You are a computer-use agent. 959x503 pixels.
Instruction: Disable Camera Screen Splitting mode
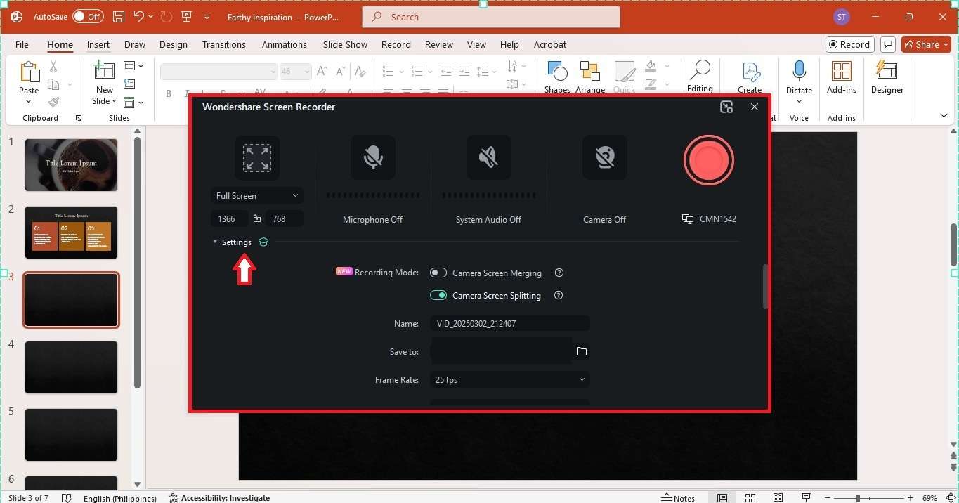click(x=438, y=295)
